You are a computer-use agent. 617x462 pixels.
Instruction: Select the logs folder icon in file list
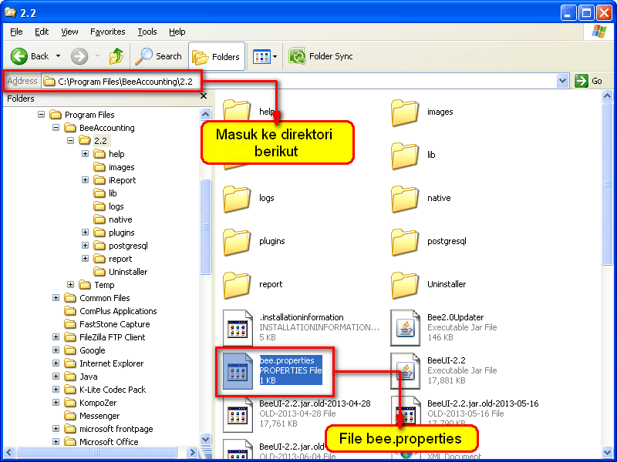(x=237, y=199)
